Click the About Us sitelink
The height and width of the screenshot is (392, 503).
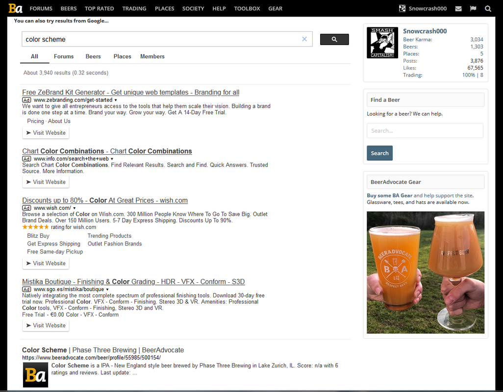coord(59,121)
